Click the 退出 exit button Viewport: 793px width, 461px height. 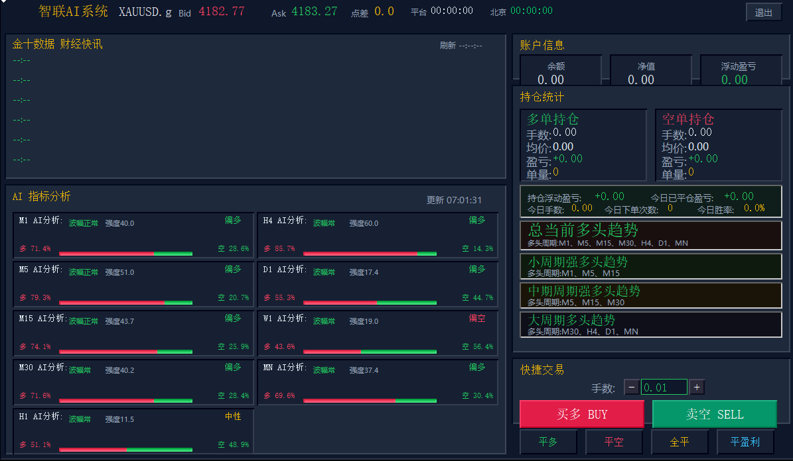coord(763,13)
